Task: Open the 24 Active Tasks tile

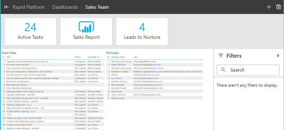Action: tap(30, 31)
